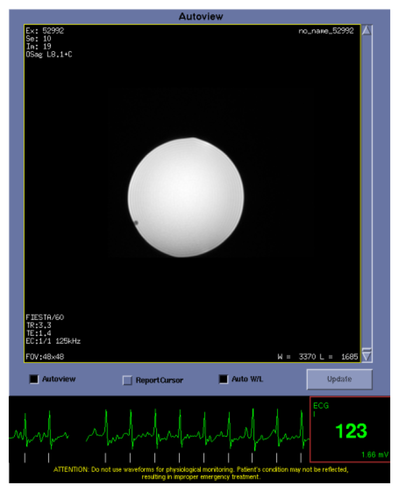Click the vertical scrollbar track of the image viewer
Screen dimensions: 399x492
coord(367,193)
